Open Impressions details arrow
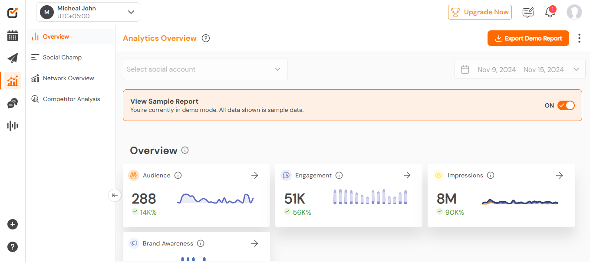590x262 pixels. coord(560,175)
